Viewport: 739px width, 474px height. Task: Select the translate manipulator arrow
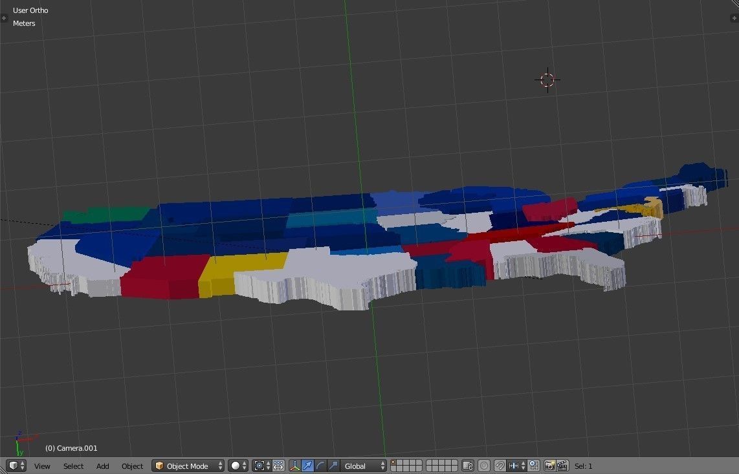[307, 466]
